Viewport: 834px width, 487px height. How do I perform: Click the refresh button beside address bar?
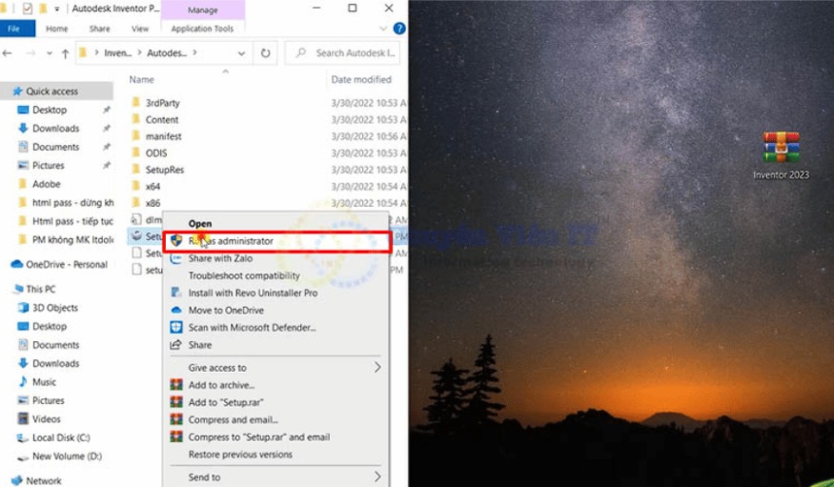[265, 53]
